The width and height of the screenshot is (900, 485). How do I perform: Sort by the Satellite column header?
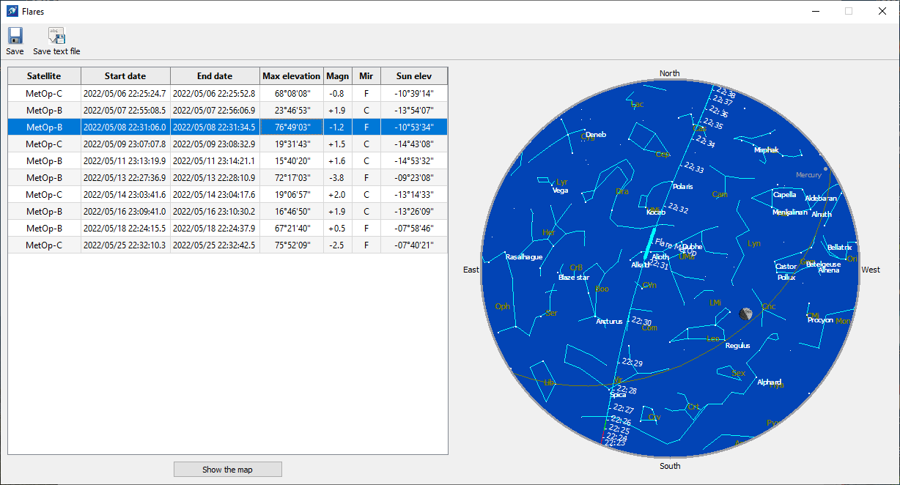pyautogui.click(x=44, y=76)
